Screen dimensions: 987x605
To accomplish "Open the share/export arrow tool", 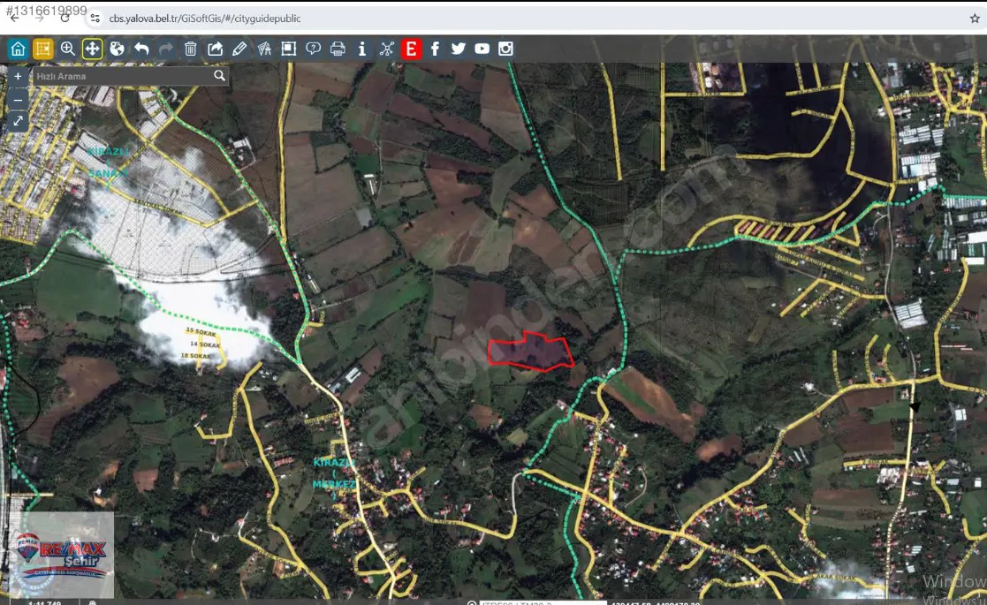I will 216,49.
